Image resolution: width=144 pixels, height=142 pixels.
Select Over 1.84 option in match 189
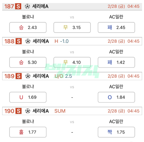coord(116,97)
